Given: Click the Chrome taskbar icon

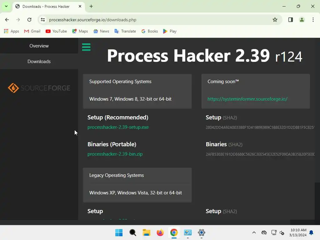Looking at the screenshot, I should click(174, 232).
